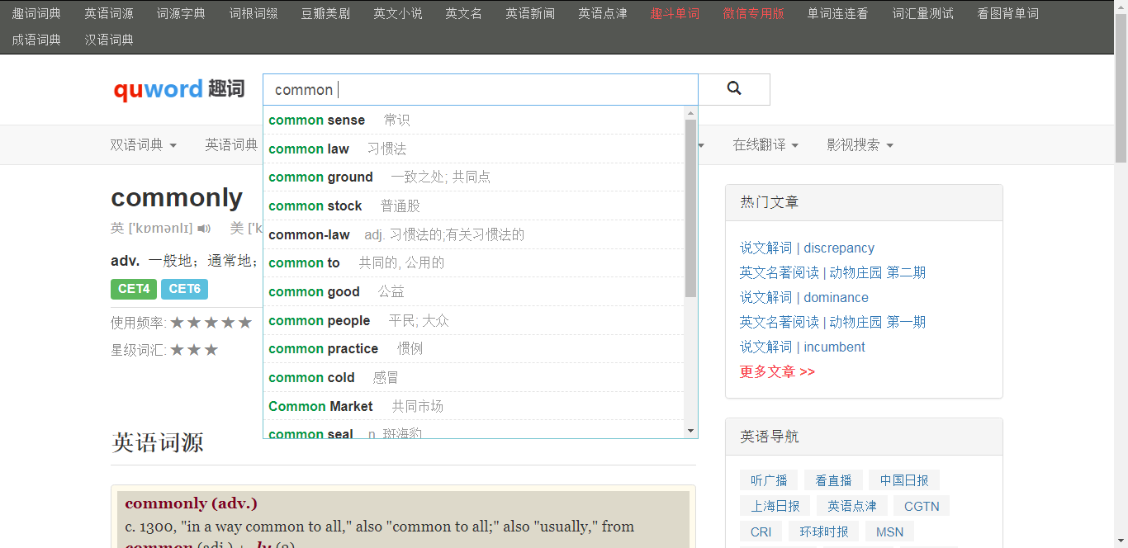
Task: Open 英语点津 in top bar
Action: pos(603,13)
